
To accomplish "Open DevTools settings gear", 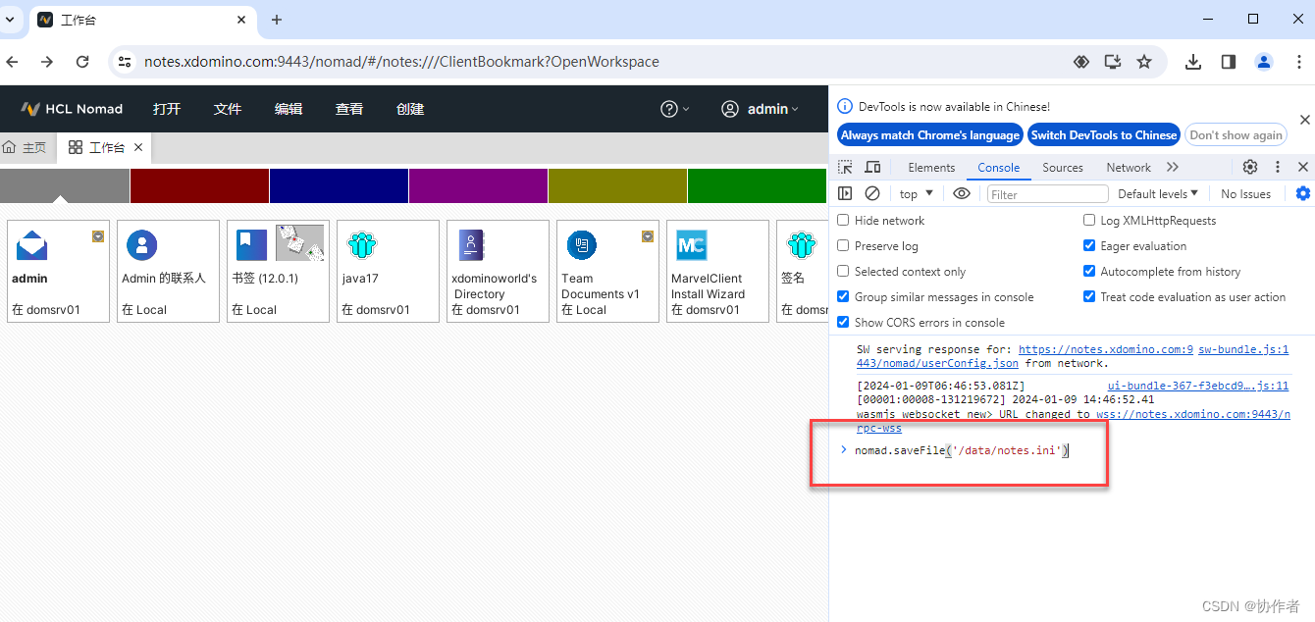I will [x=1250, y=168].
